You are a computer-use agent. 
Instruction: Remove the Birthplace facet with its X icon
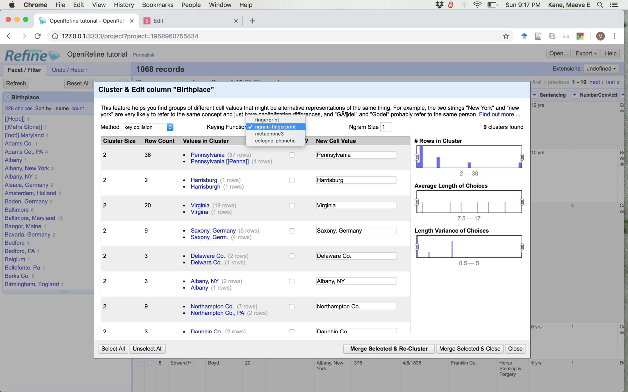(x=7, y=97)
